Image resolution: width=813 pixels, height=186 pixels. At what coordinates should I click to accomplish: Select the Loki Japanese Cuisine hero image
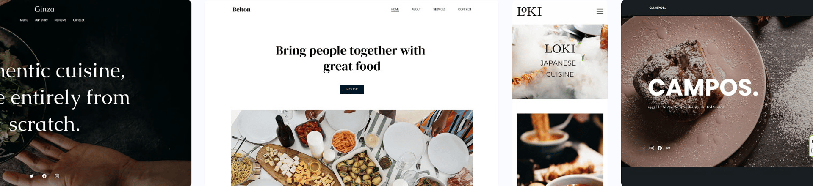(x=560, y=62)
